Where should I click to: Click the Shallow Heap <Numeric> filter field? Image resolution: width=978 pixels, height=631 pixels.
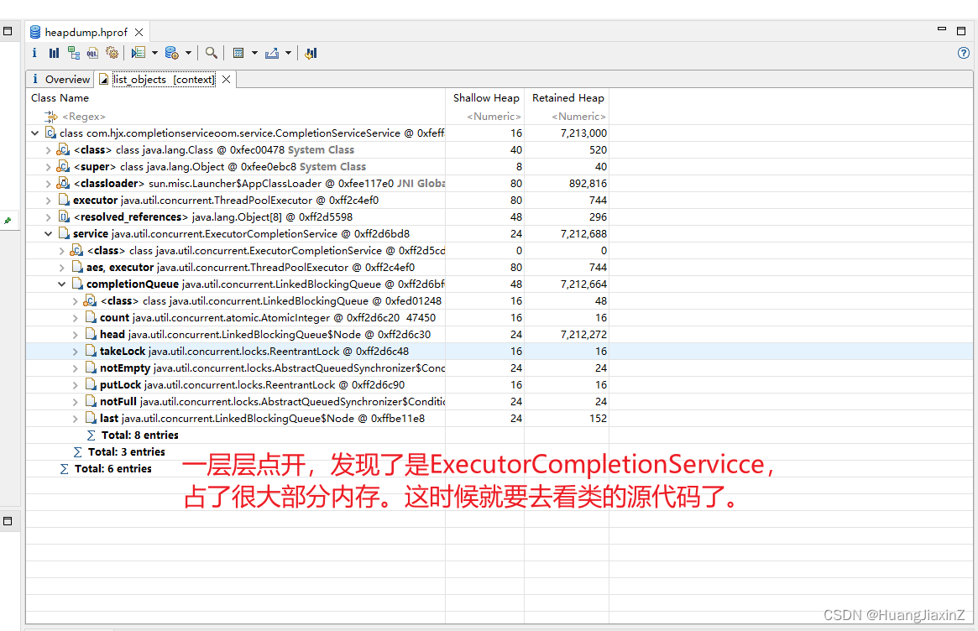[493, 116]
